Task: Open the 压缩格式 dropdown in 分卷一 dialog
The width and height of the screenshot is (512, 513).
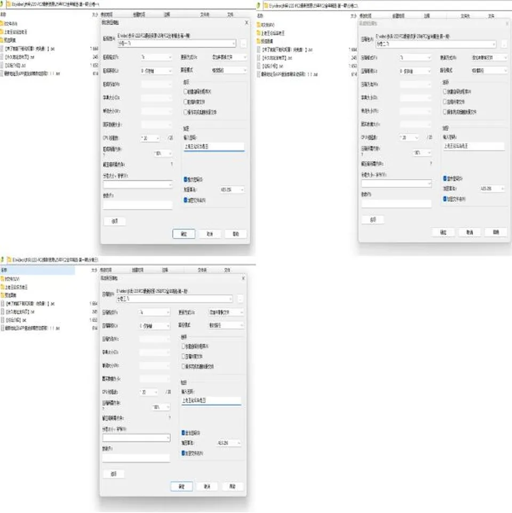Action: [156, 57]
